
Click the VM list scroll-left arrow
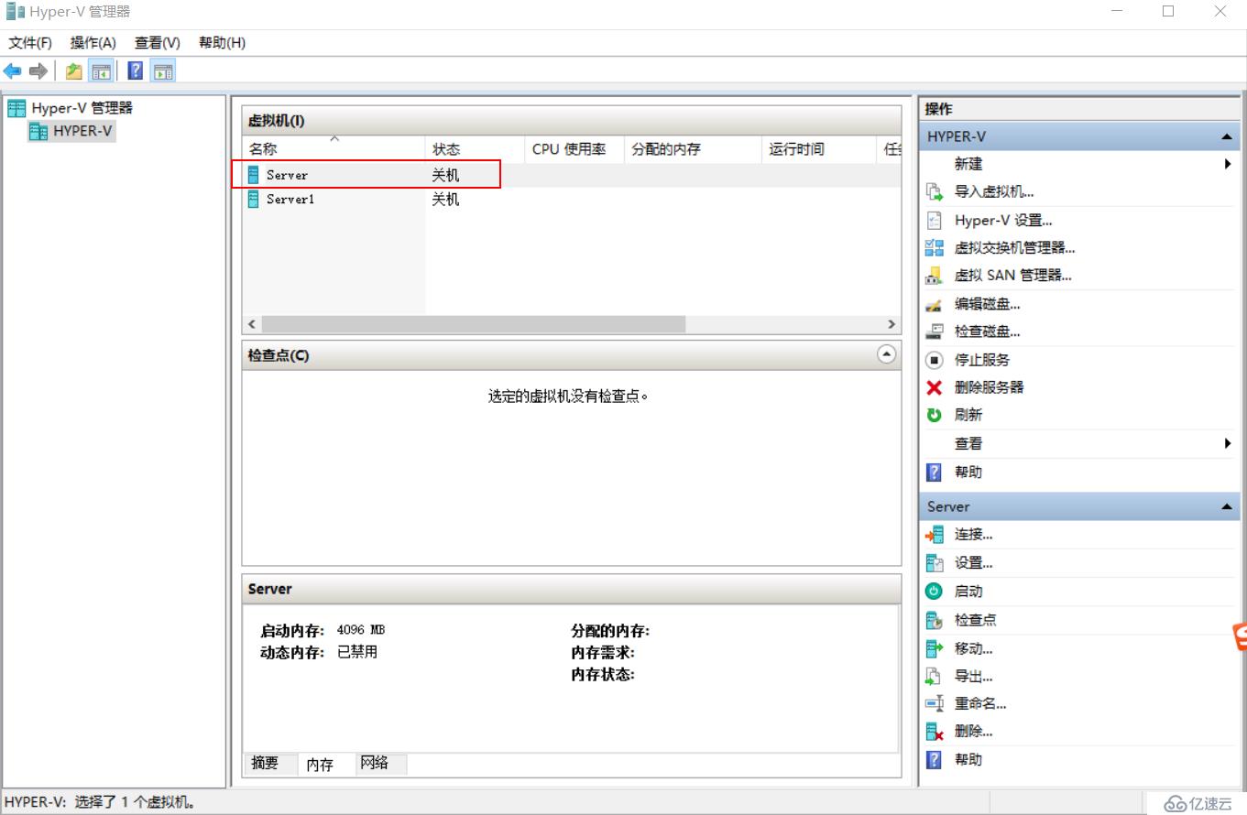251,324
